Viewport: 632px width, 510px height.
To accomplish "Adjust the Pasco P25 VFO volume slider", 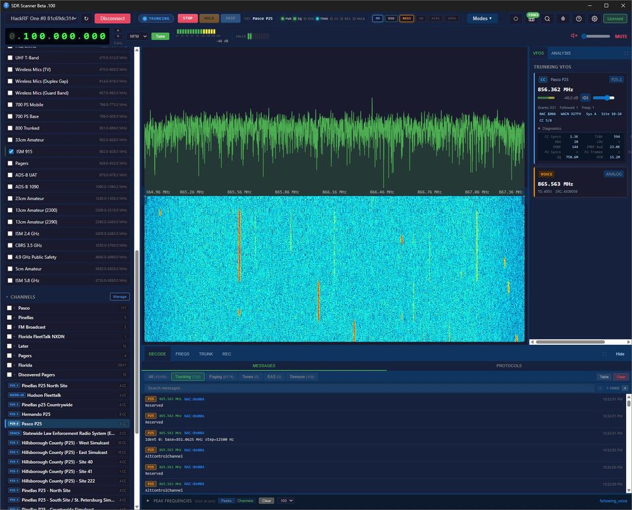I will point(604,98).
